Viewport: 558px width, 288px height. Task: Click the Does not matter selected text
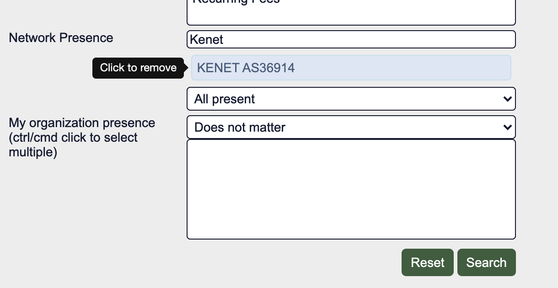(240, 127)
